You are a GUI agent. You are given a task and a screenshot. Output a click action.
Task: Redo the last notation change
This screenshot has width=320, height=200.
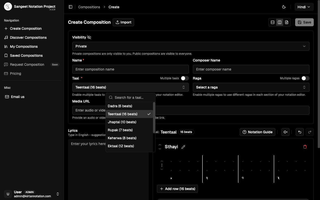[x=309, y=132]
